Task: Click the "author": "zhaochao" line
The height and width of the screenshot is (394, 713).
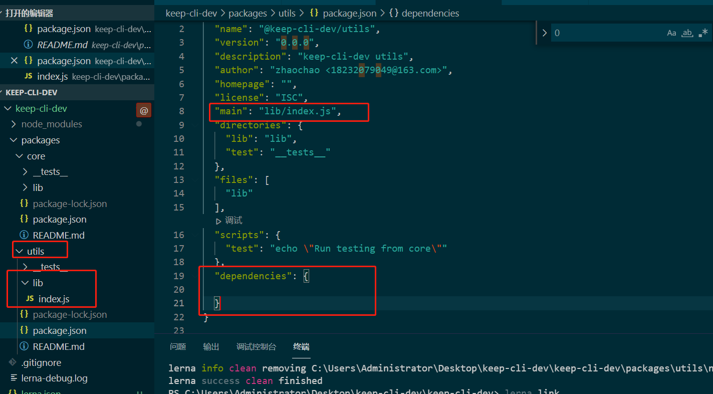Action: coord(333,70)
